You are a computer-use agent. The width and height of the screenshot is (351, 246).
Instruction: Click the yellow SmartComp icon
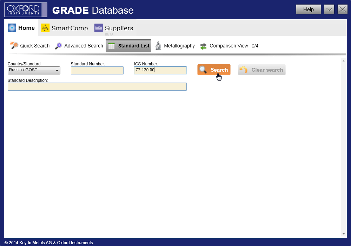[45, 28]
